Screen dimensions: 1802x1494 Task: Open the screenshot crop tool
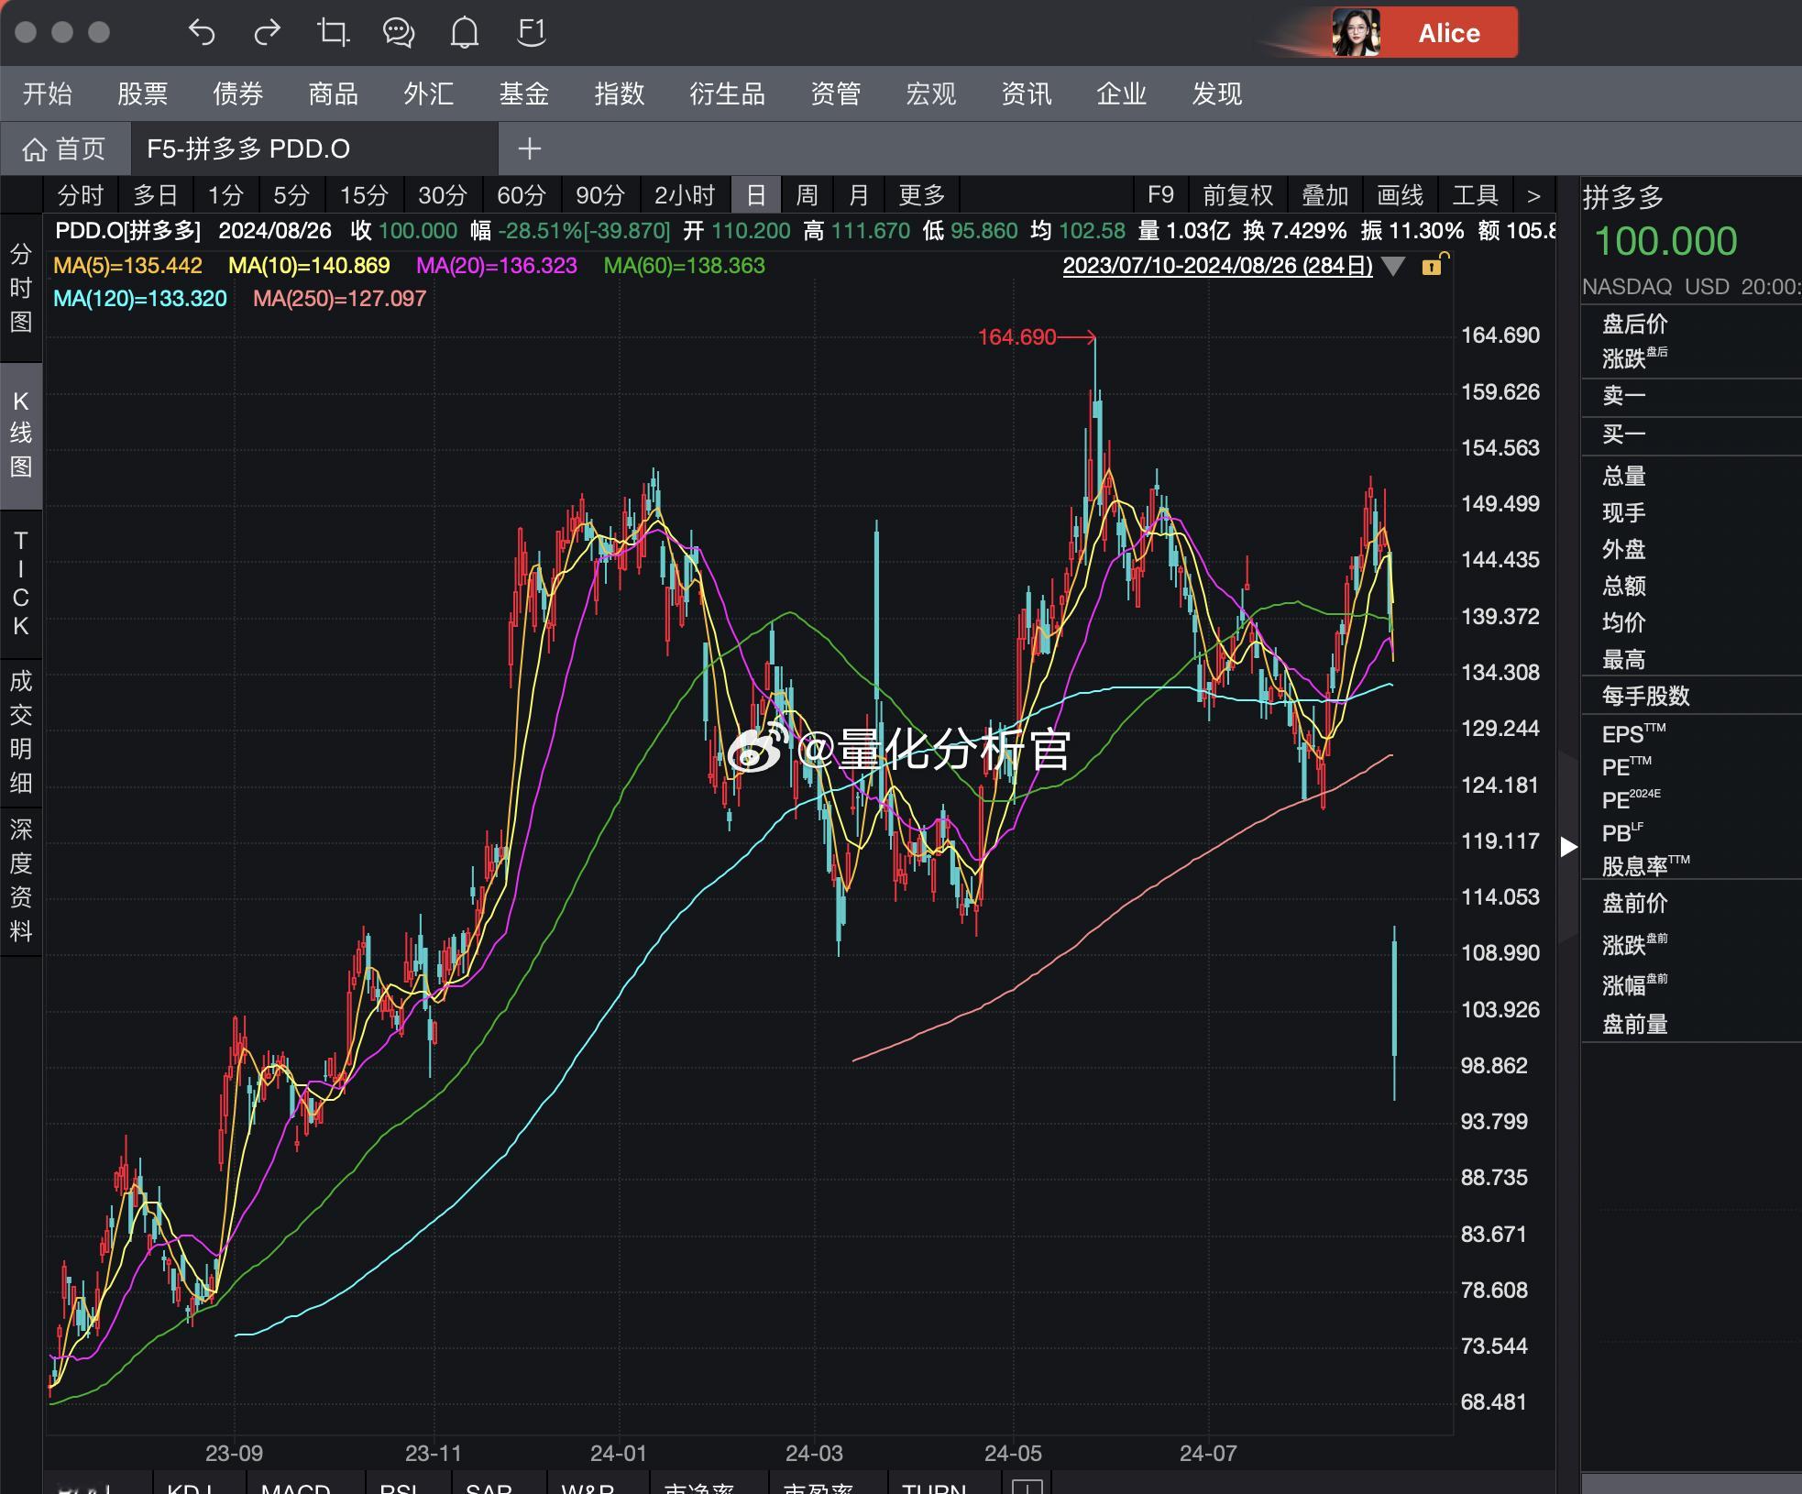pos(333,33)
